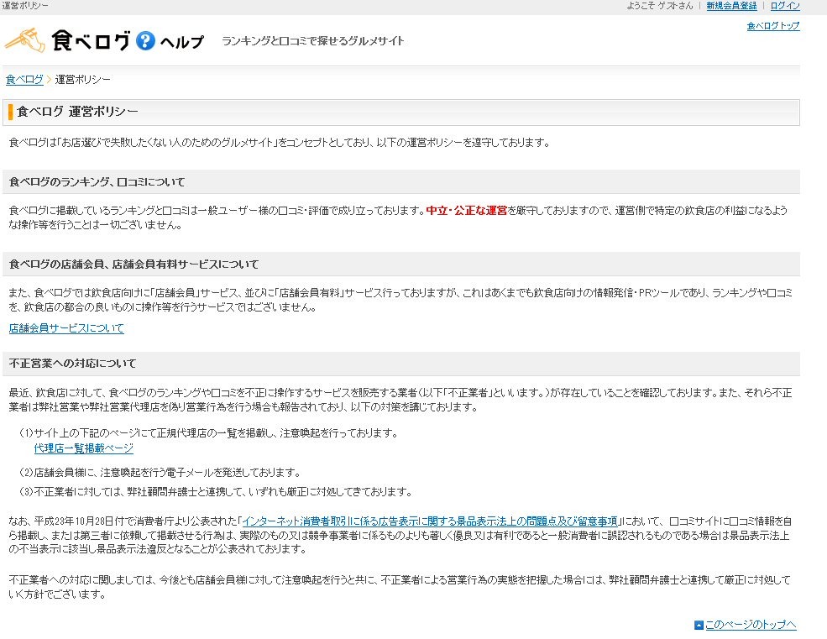Click list item (1) about 正規代理店の一覧
The height and width of the screenshot is (639, 827).
209,433
